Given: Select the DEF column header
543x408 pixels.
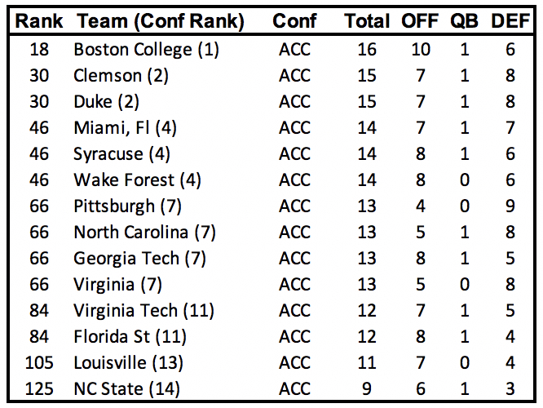Looking at the screenshot, I should [510, 22].
